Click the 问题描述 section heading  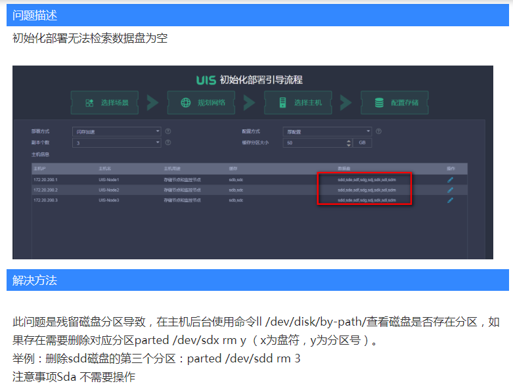point(35,15)
